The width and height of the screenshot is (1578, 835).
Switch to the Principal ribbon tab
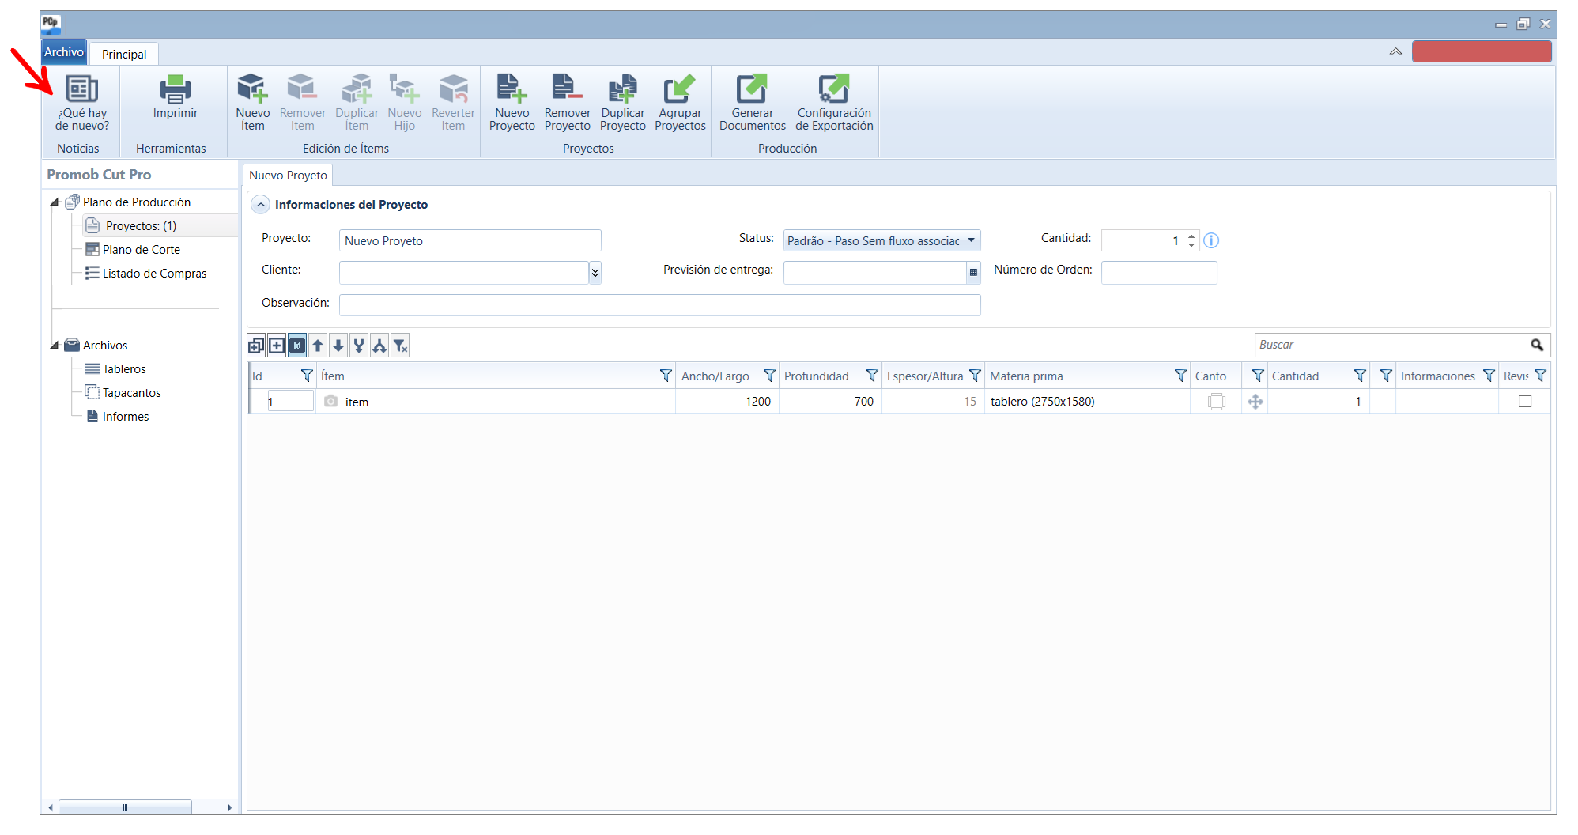[x=124, y=54]
